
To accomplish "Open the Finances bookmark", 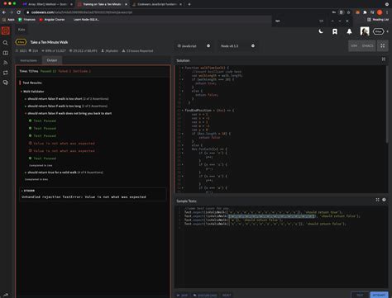I will point(26,20).
